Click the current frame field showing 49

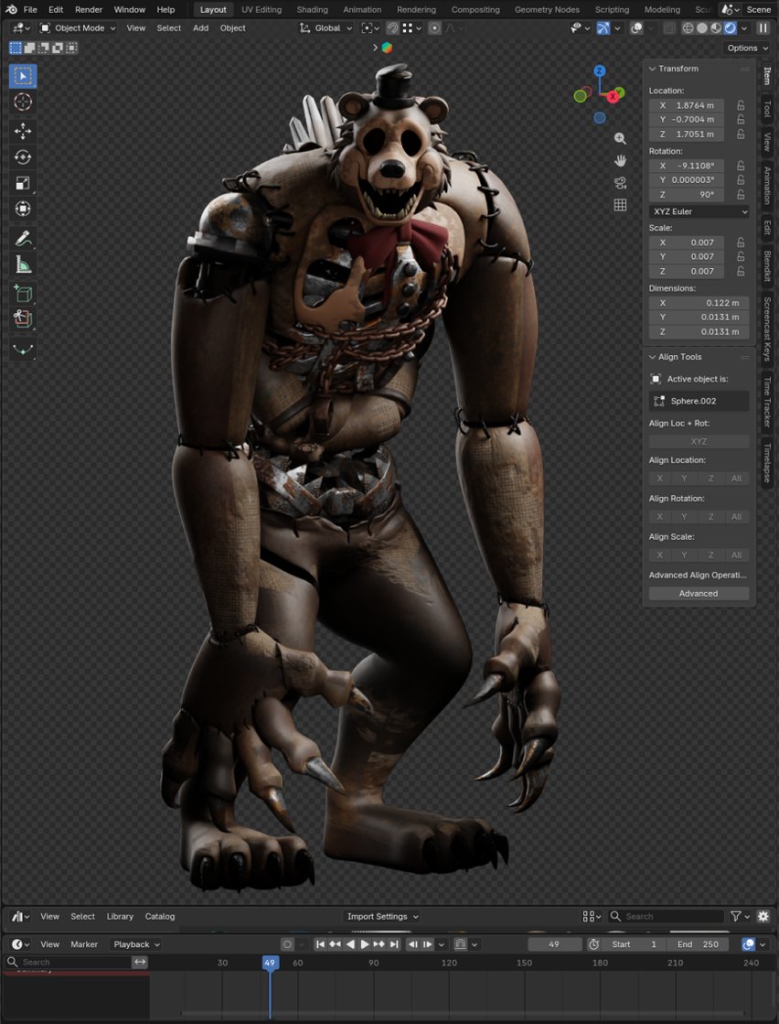click(x=555, y=944)
